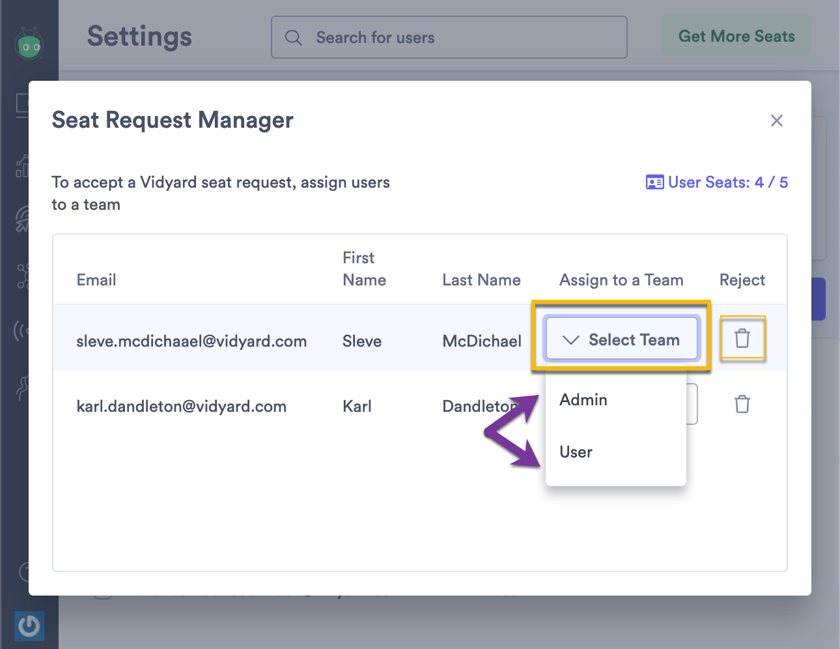
Task: Open Select Team dropdown for Sleve
Action: coord(622,338)
